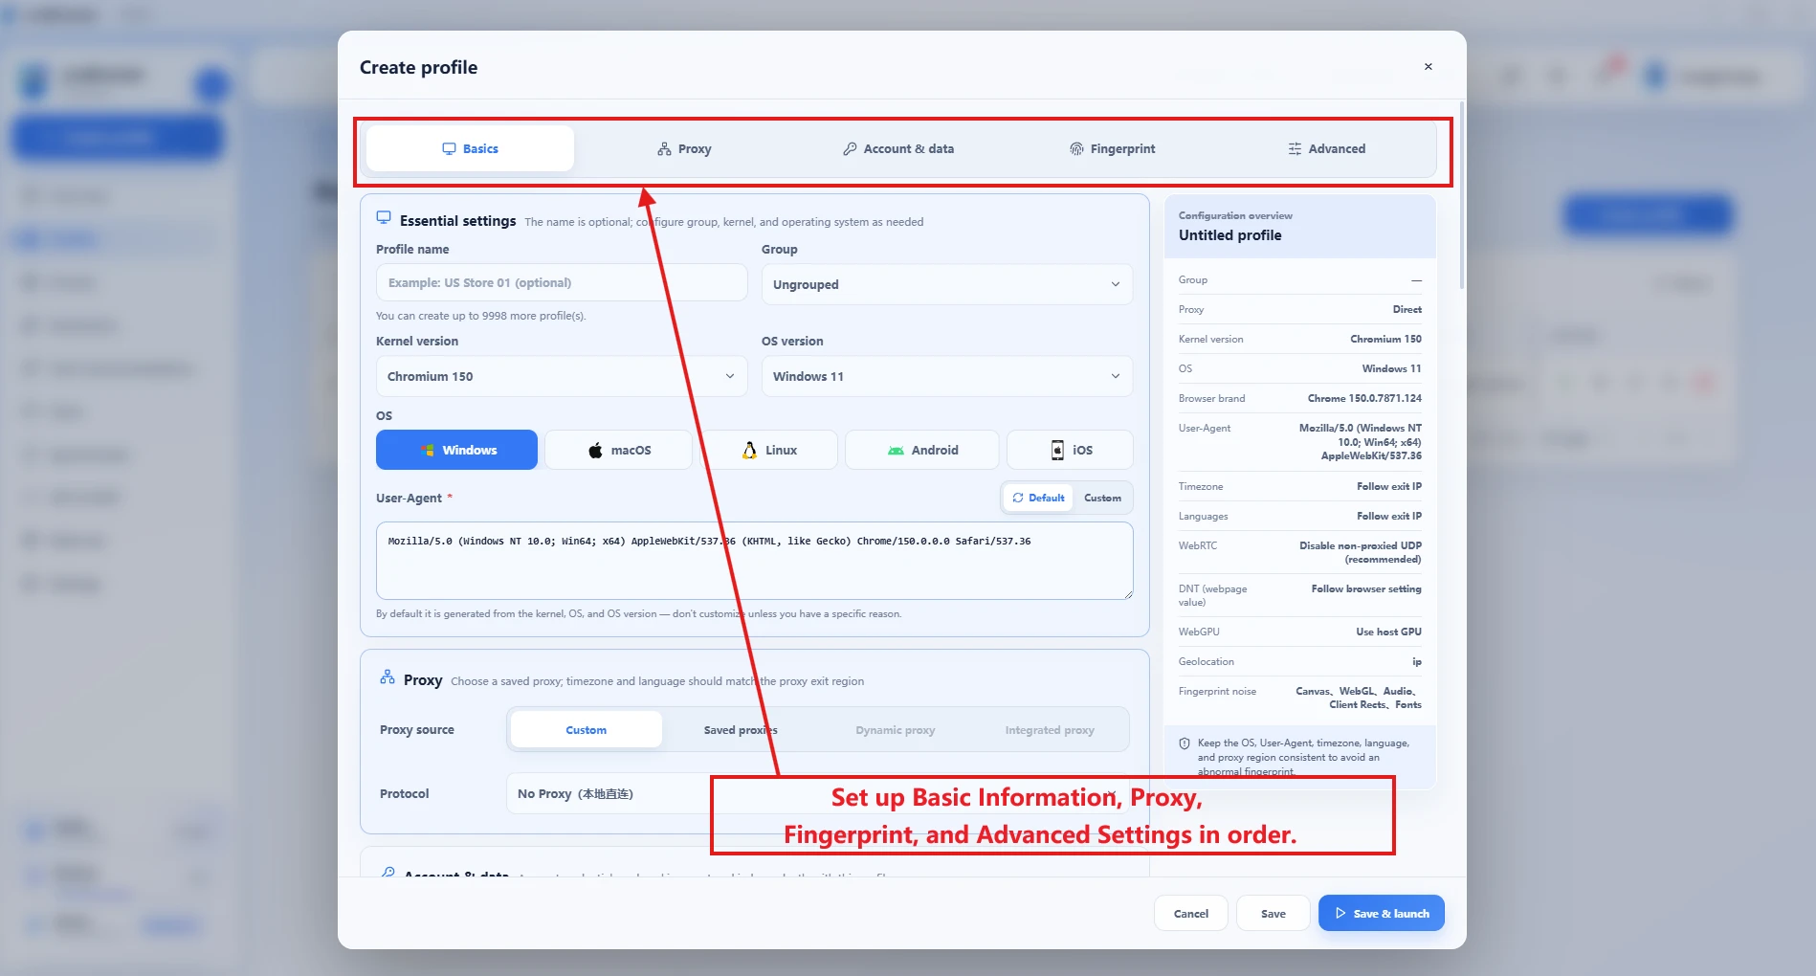Click Save & launch button
The image size is (1816, 976).
(x=1382, y=914)
